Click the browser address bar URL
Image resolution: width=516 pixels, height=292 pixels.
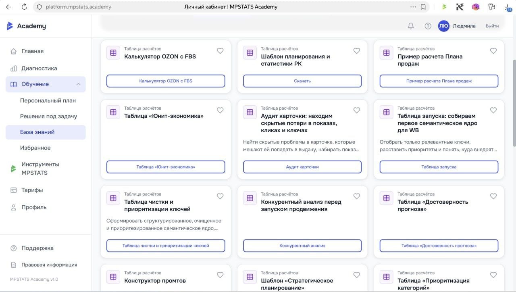(78, 7)
